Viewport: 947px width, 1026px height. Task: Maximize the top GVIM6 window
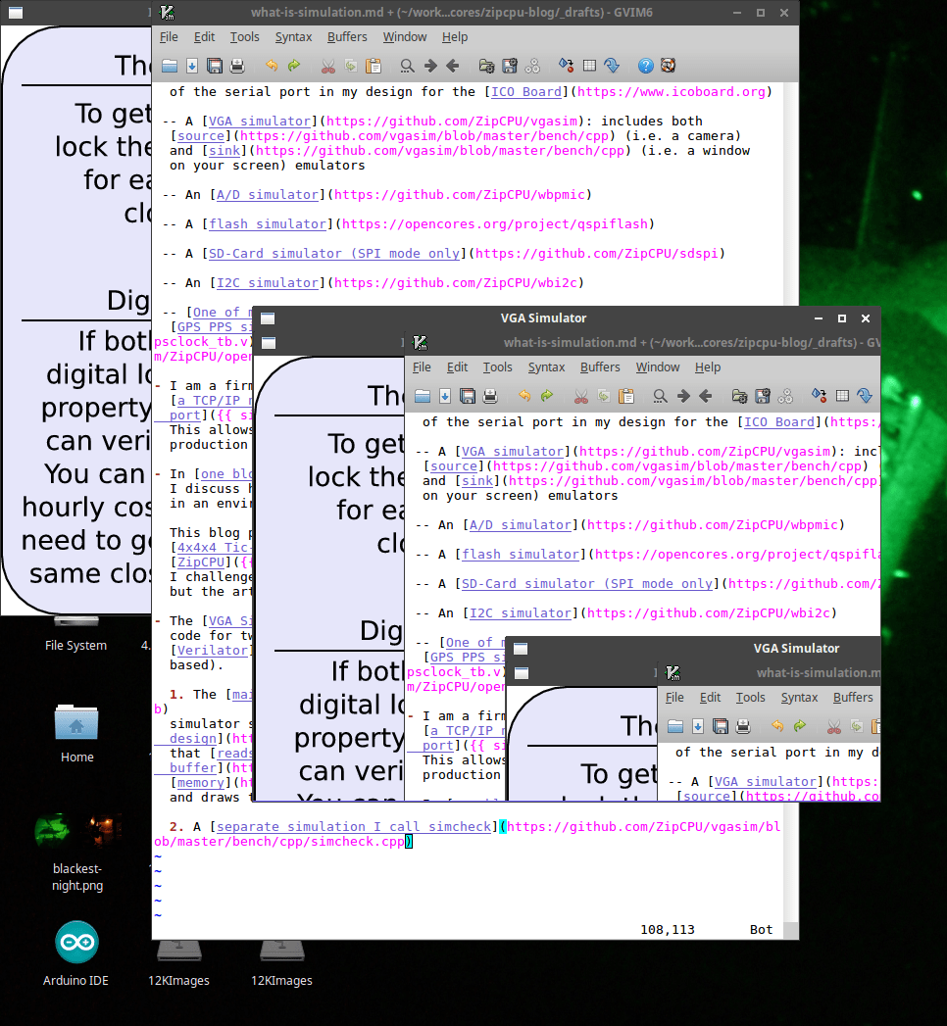coord(761,13)
